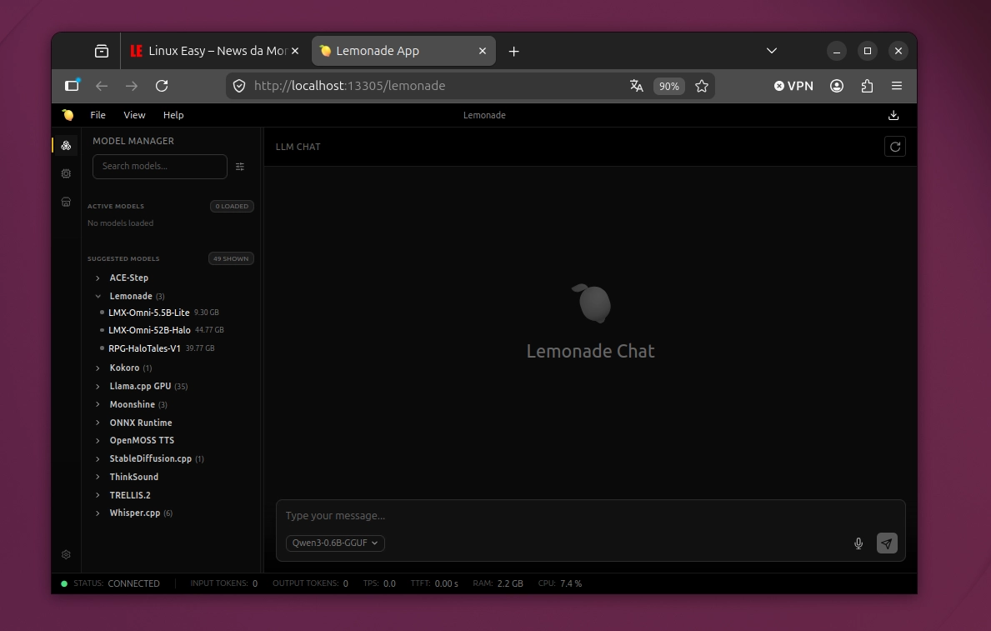The height and width of the screenshot is (631, 991).
Task: Close the Linux Easy tab
Action: [x=294, y=51]
